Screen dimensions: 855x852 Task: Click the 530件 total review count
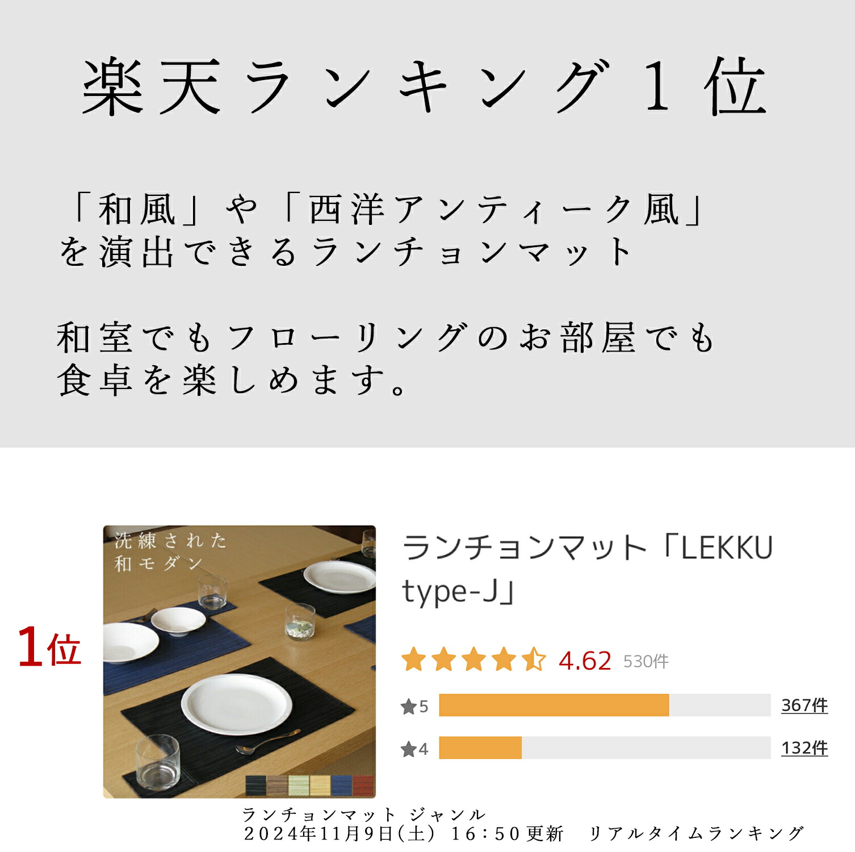coord(646,662)
